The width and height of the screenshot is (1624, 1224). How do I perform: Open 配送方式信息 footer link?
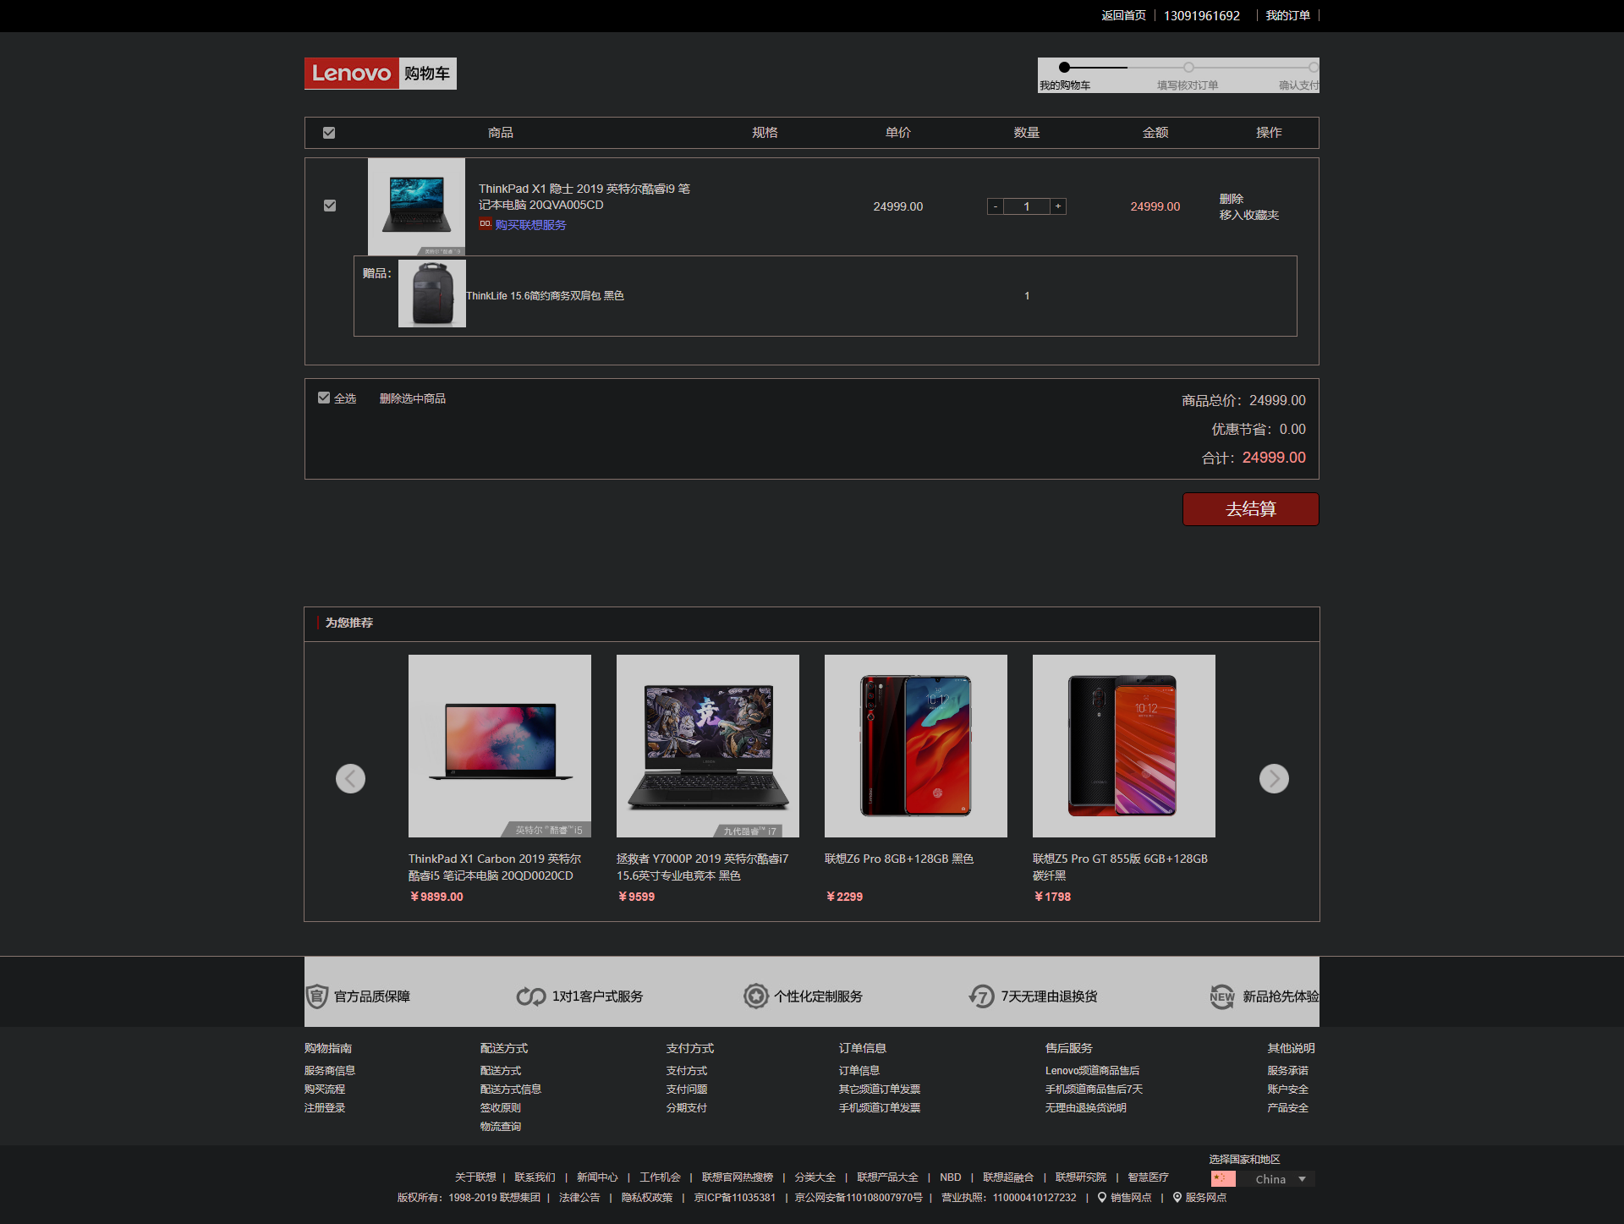(511, 1090)
